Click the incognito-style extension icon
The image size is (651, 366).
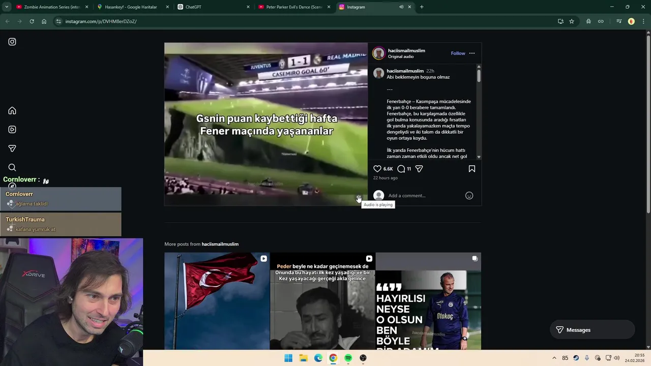point(588,21)
